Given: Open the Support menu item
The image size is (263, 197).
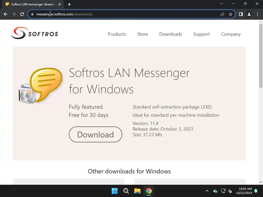Looking at the screenshot, I should click(x=201, y=34).
